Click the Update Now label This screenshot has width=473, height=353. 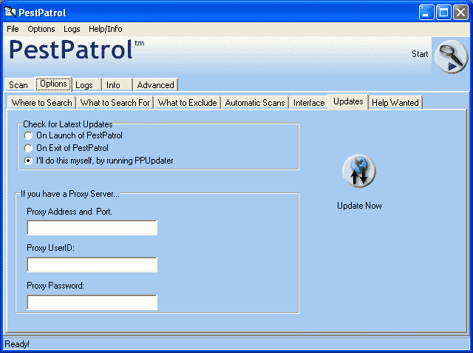(359, 206)
